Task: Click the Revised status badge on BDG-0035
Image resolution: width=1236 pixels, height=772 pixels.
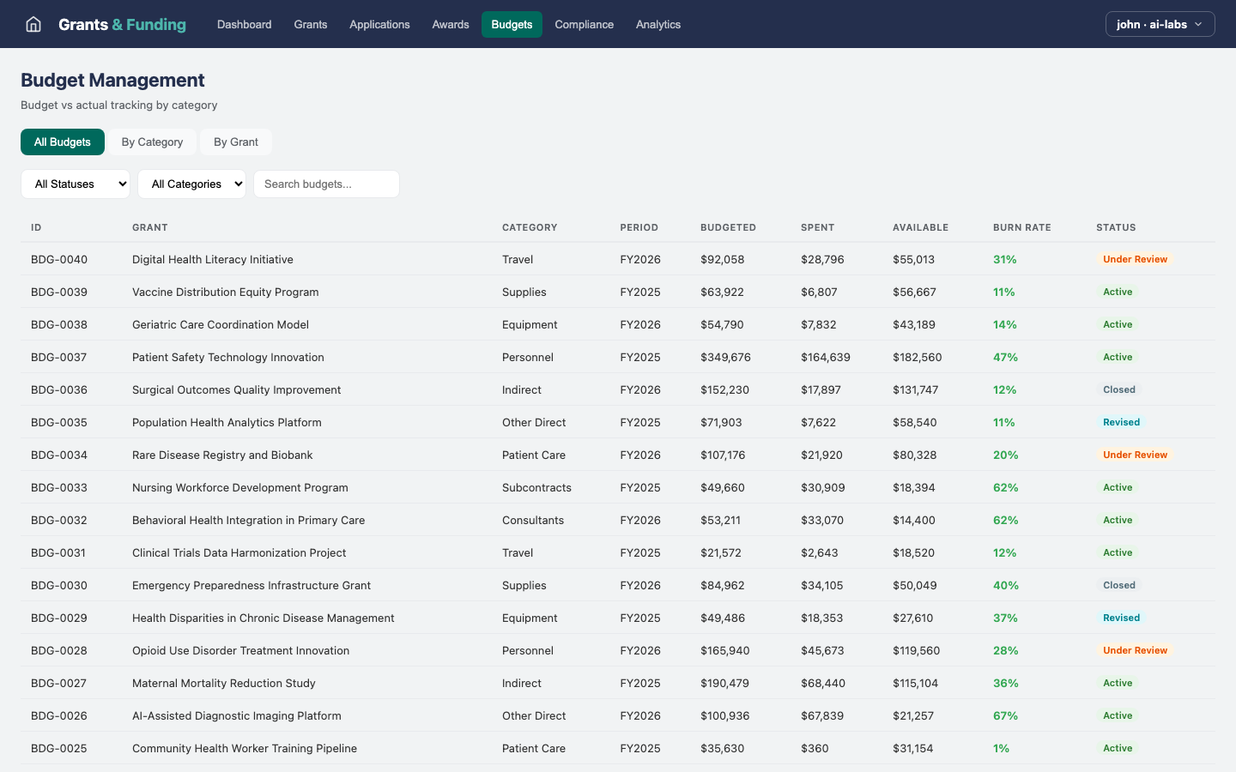Action: click(x=1121, y=422)
